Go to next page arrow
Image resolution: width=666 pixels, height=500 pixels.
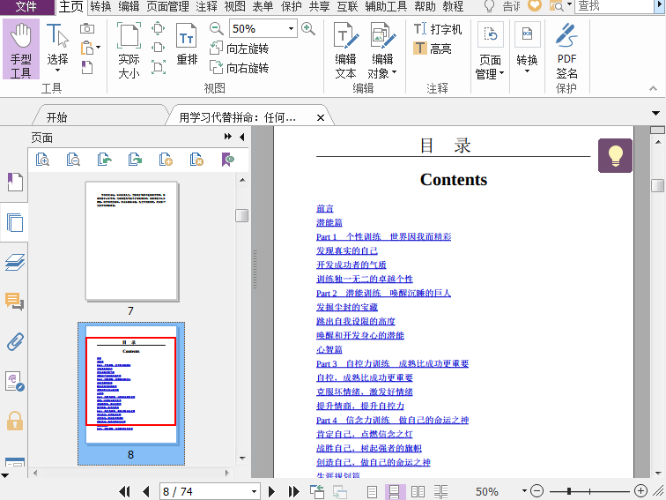click(272, 492)
